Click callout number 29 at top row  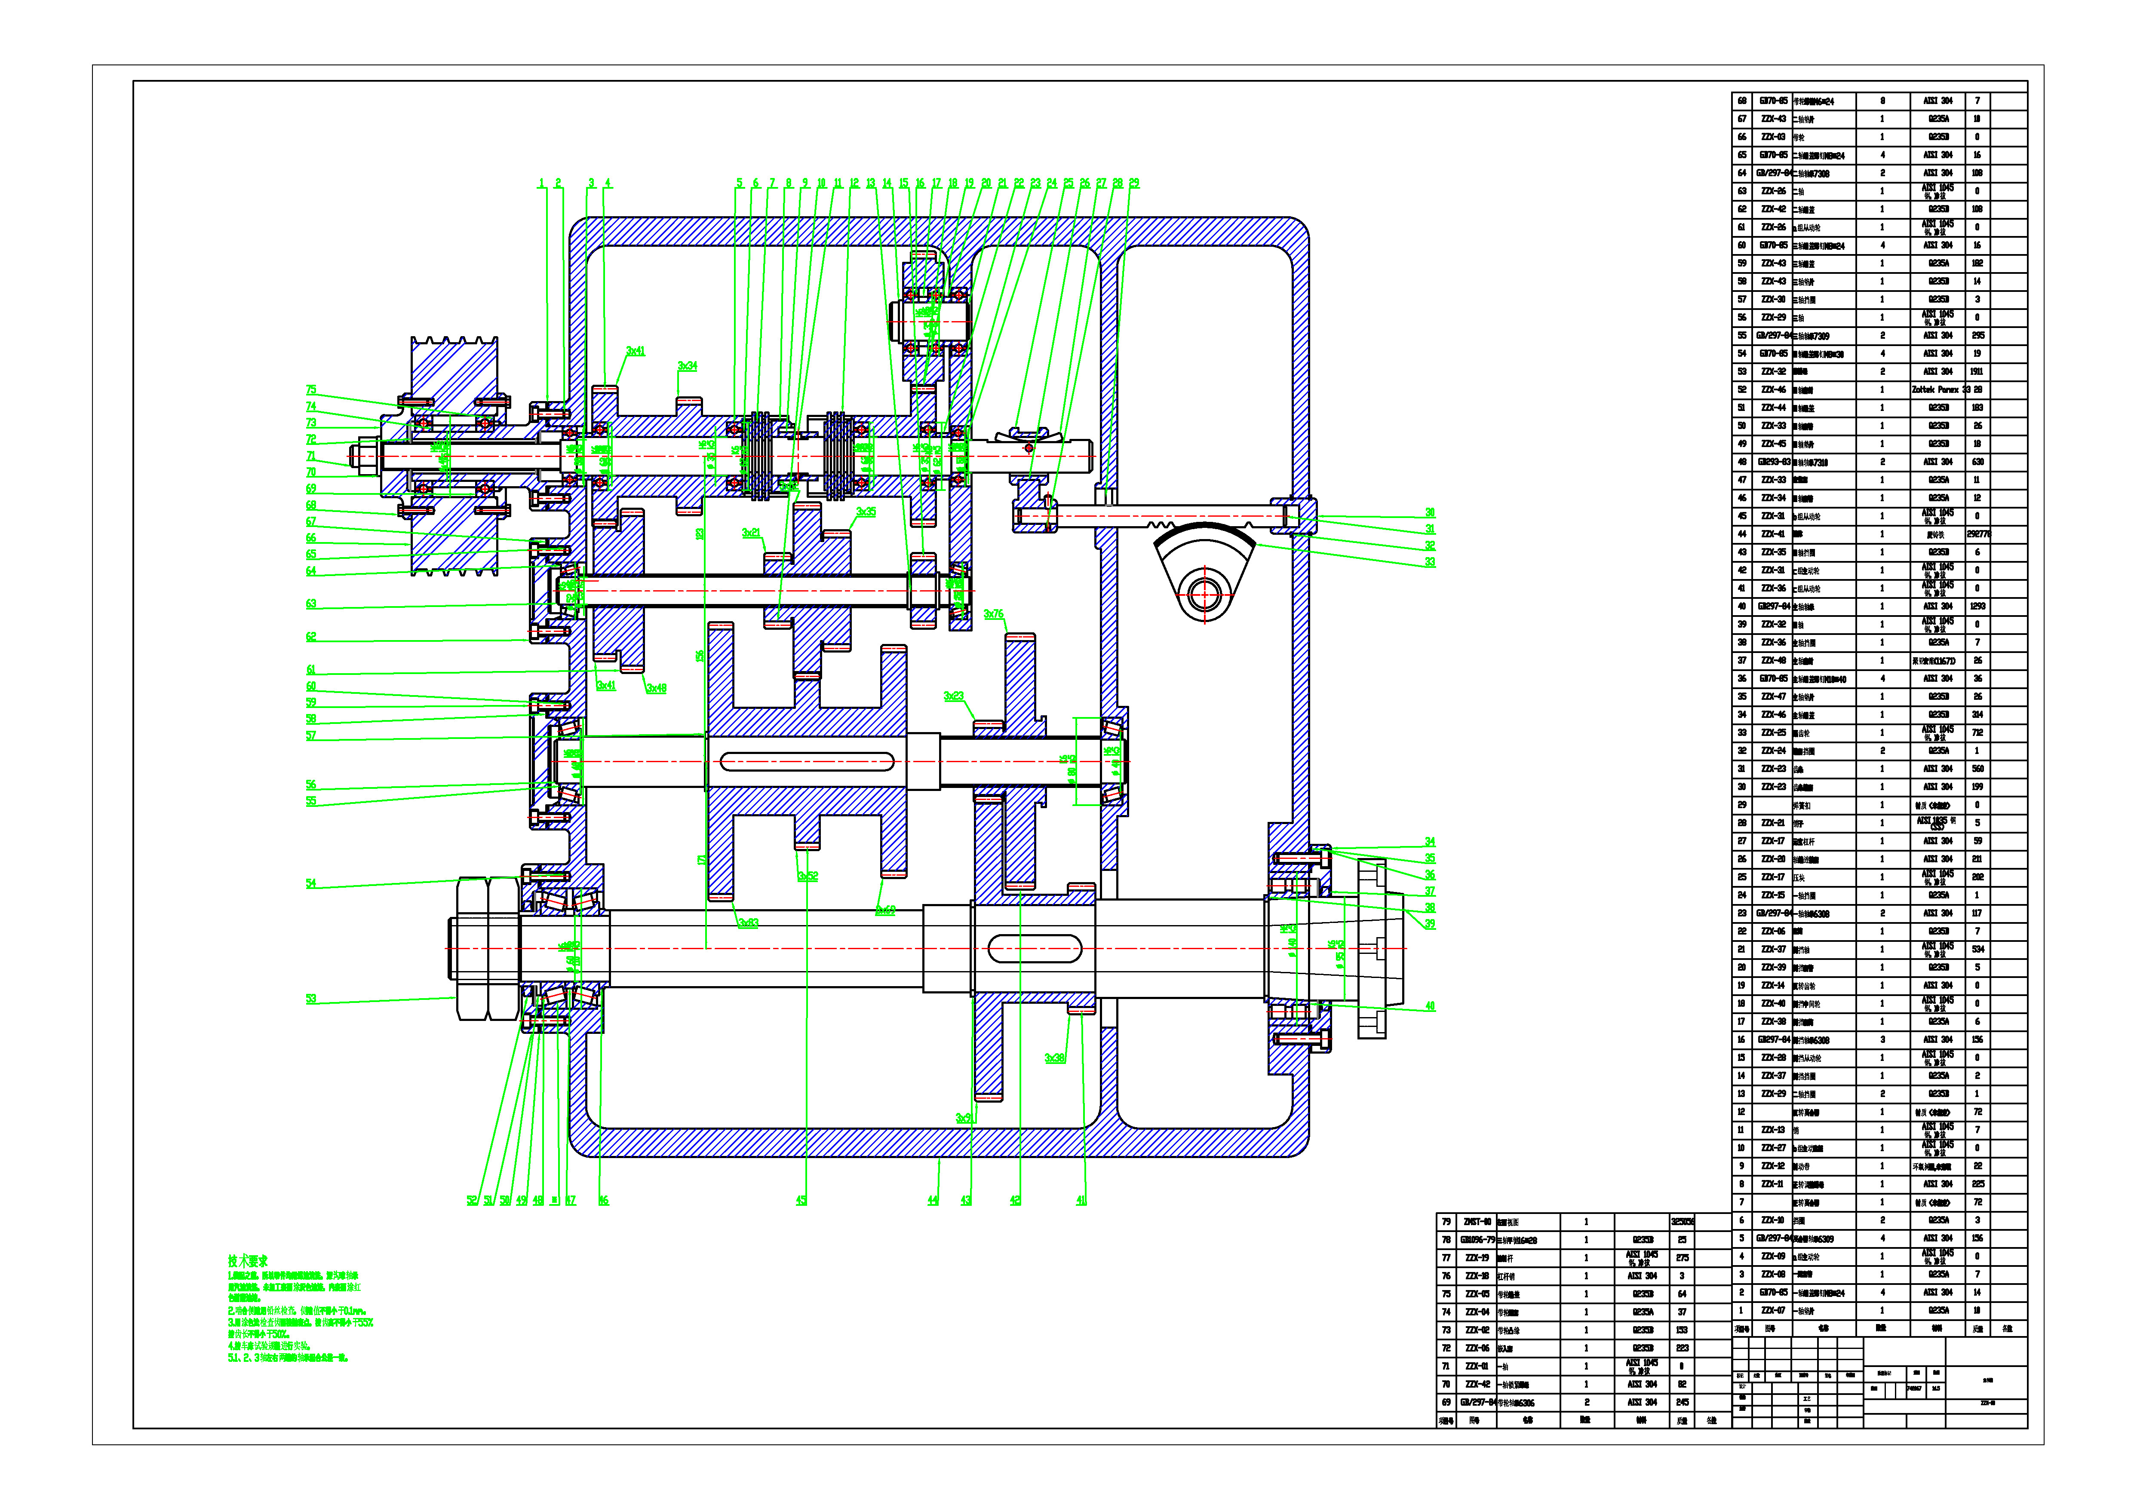(1134, 184)
